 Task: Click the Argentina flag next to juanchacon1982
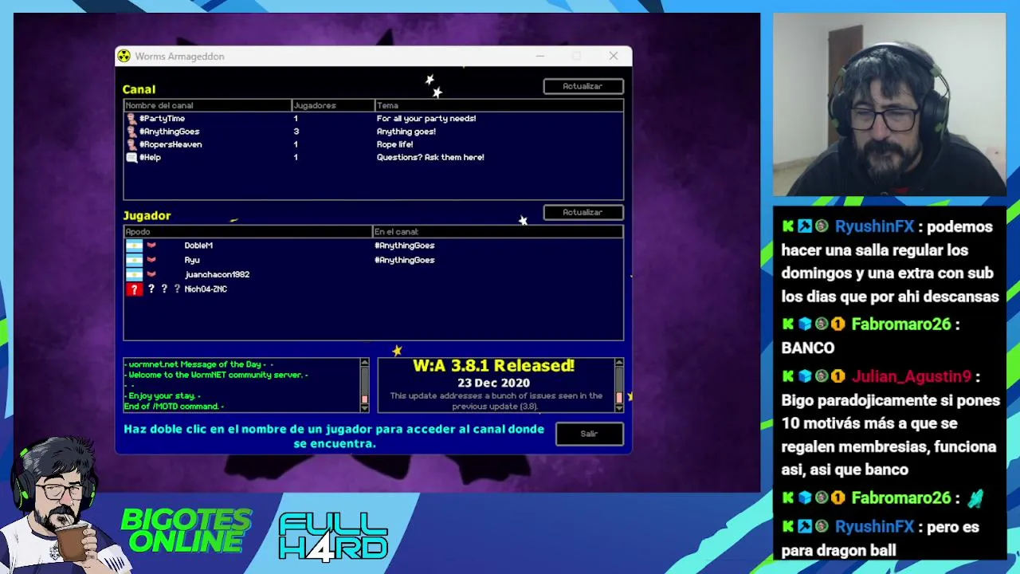(134, 274)
